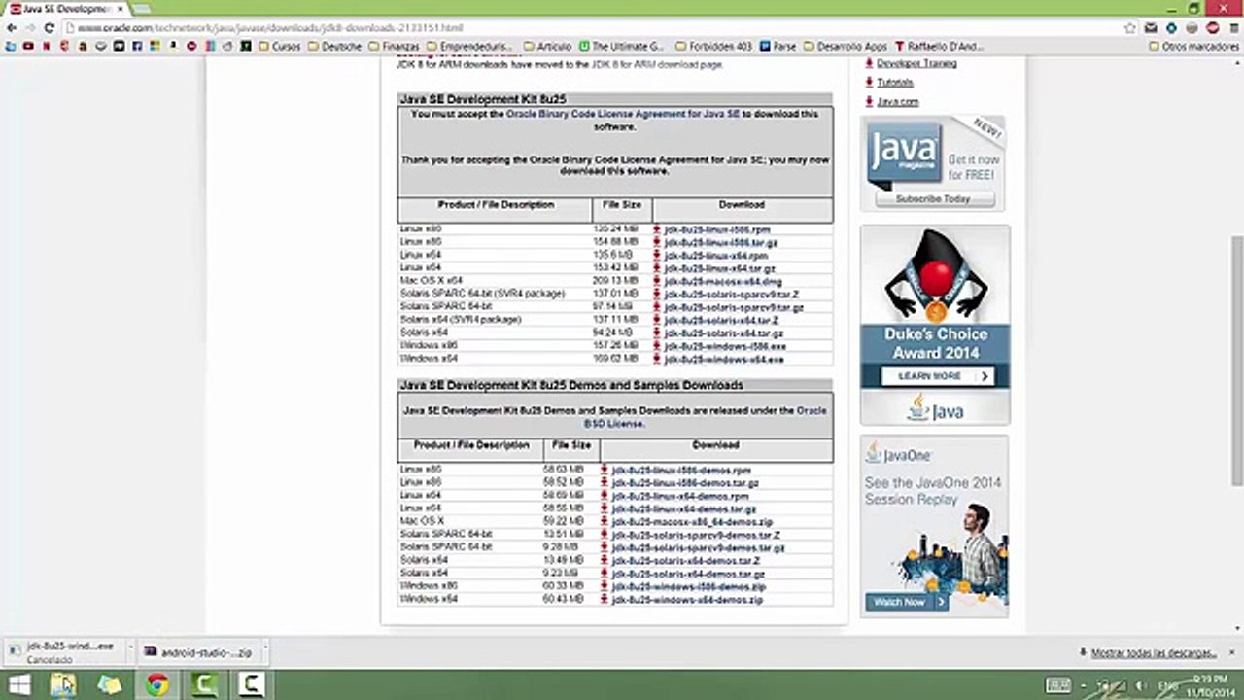Click Watch Now on JavaOne banner

tap(906, 603)
